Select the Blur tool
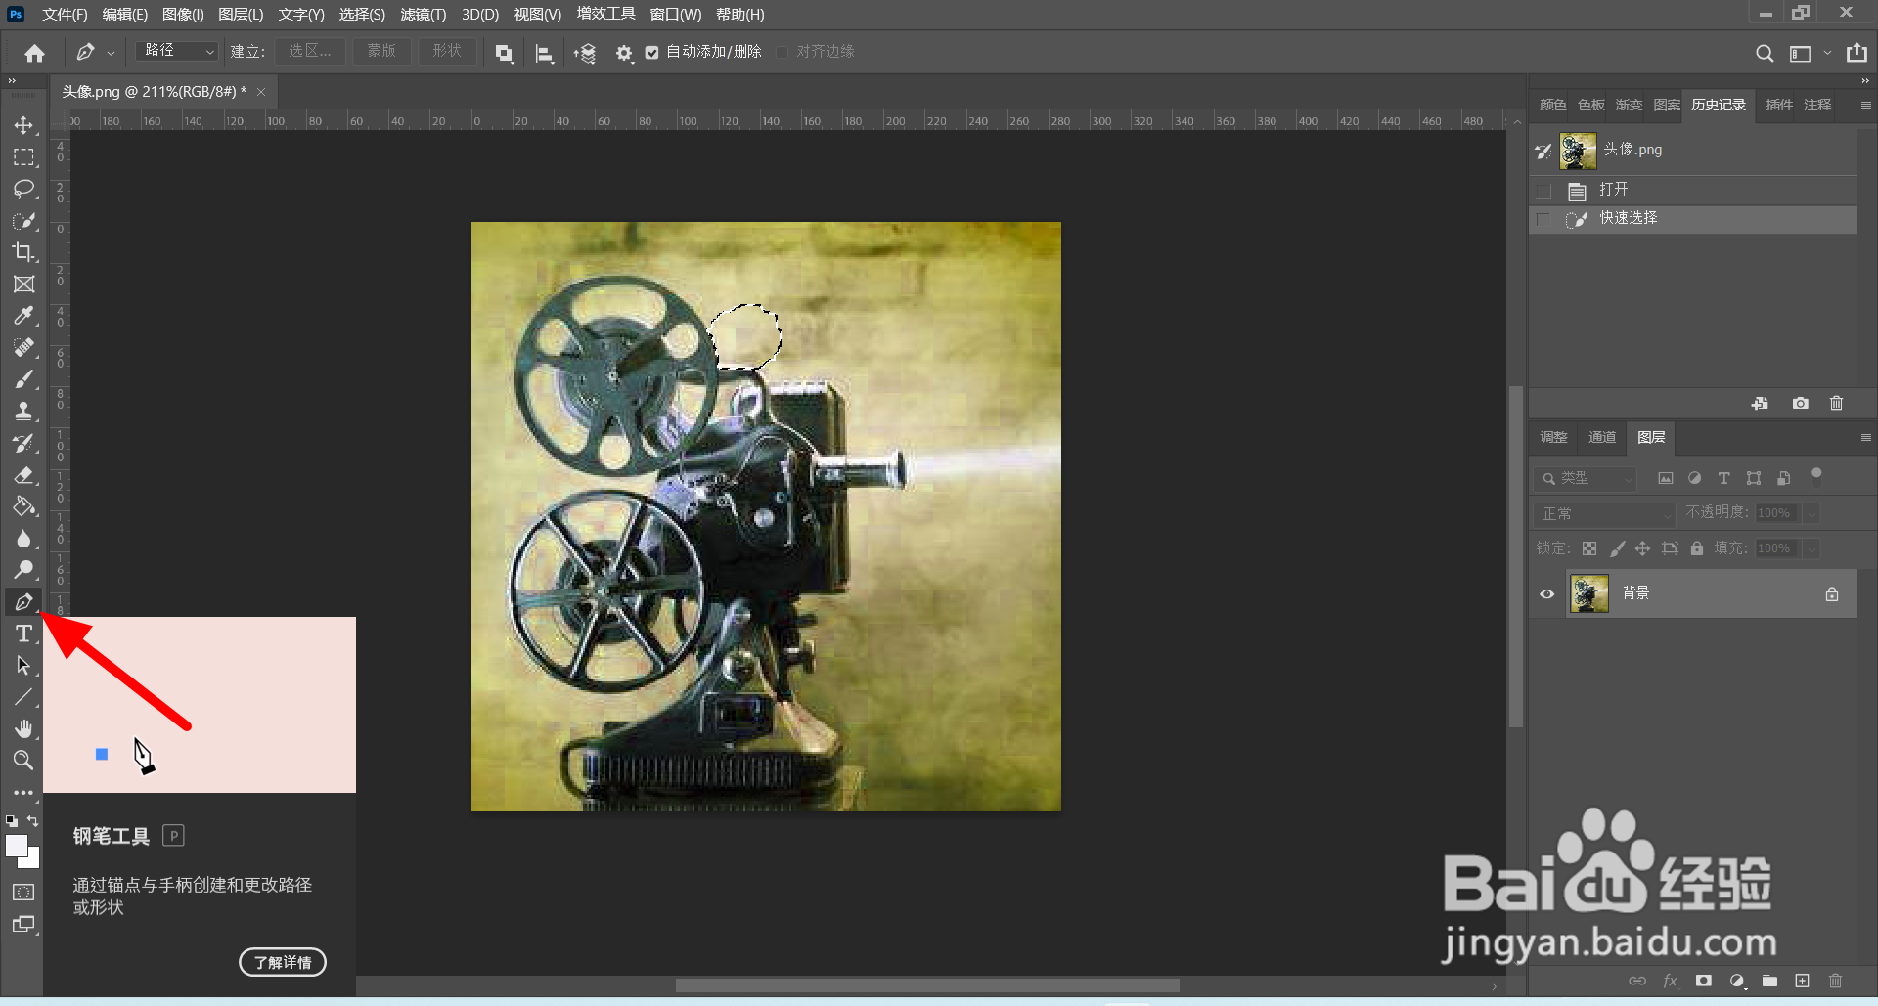 (23, 539)
